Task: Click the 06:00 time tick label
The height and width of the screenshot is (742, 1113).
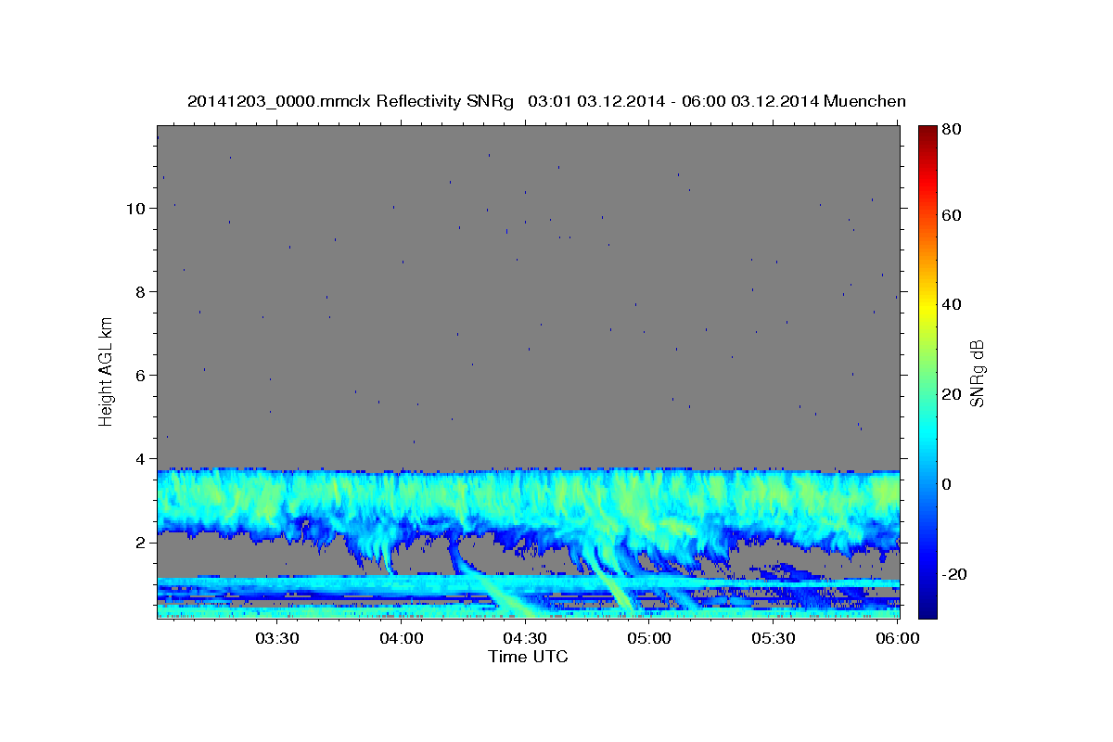Action: pos(897,638)
